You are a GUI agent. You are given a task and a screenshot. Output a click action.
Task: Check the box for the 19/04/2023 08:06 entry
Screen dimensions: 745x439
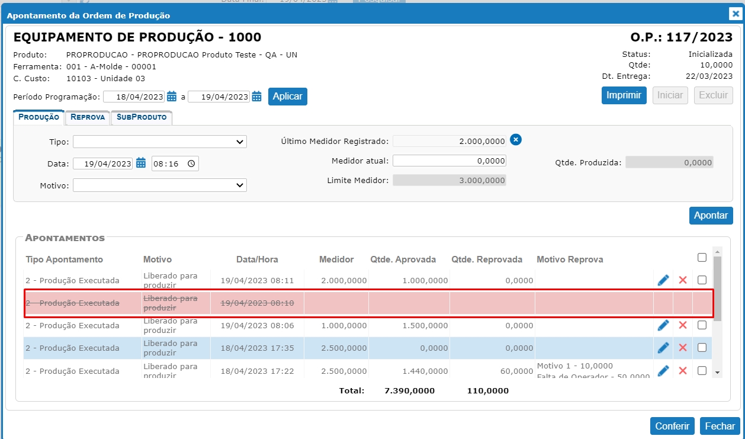[x=702, y=325]
